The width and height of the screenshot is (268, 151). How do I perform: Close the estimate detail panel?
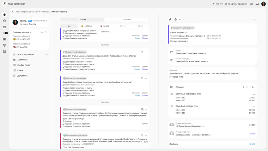tap(255, 19)
